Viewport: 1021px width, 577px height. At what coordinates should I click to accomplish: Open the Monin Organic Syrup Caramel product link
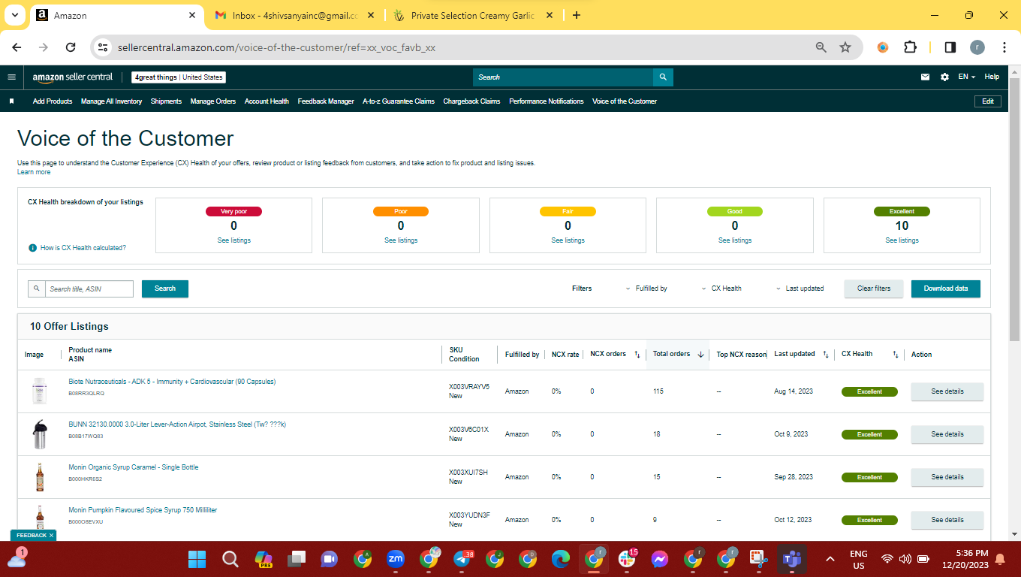pyautogui.click(x=134, y=467)
